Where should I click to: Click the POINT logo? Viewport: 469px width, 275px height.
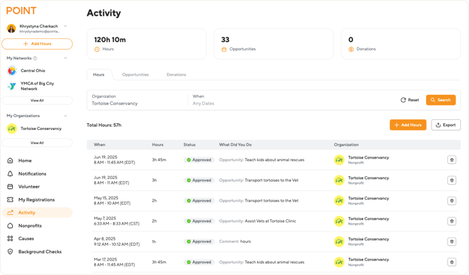pos(21,11)
